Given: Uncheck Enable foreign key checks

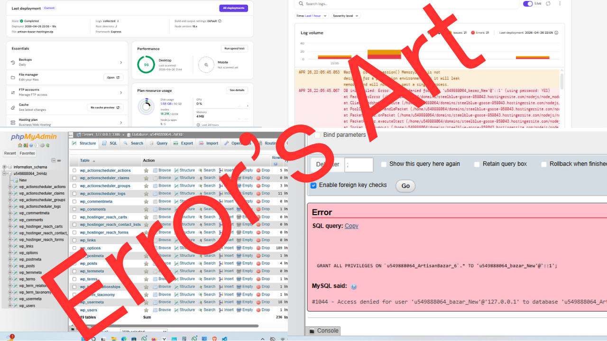Looking at the screenshot, I should (313, 185).
